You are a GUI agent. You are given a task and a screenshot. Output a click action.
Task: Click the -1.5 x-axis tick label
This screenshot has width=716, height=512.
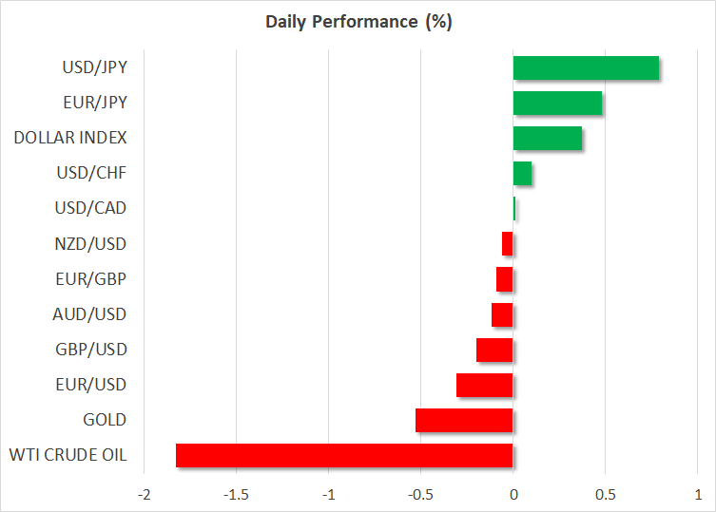(235, 494)
